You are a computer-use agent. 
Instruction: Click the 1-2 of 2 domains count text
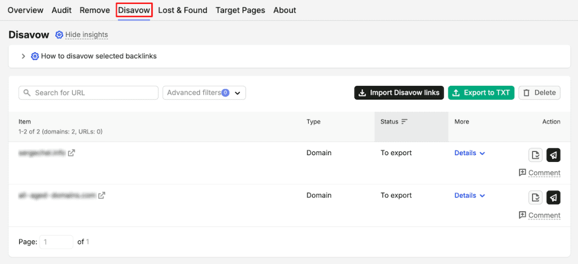pos(60,131)
